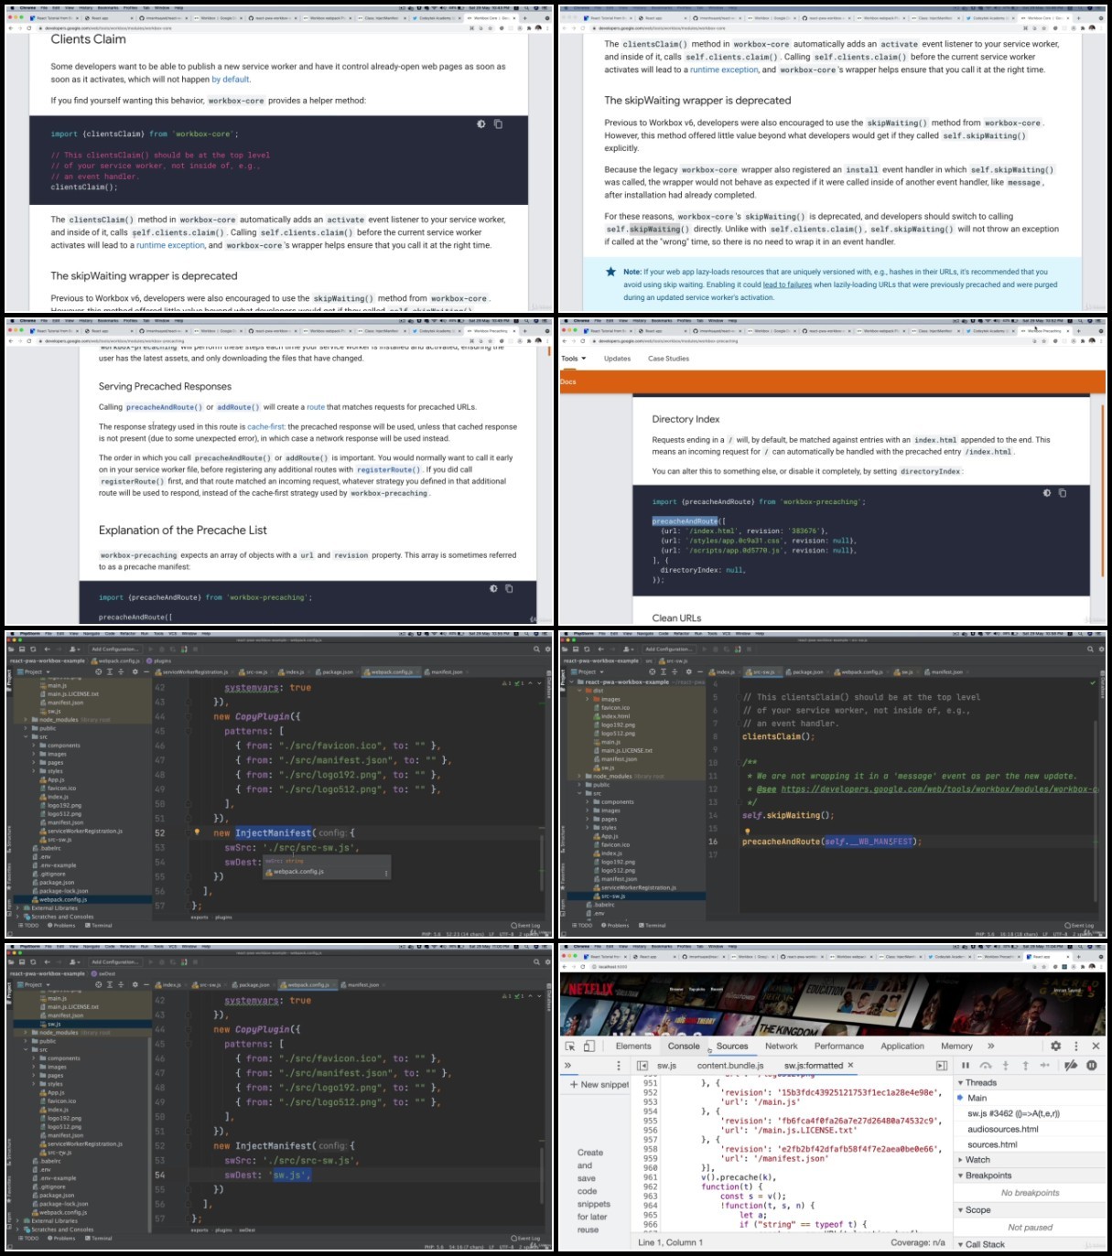This screenshot has width=1112, height=1256.
Task: Hide the Sources navigator pane icon
Action: [x=642, y=1066]
